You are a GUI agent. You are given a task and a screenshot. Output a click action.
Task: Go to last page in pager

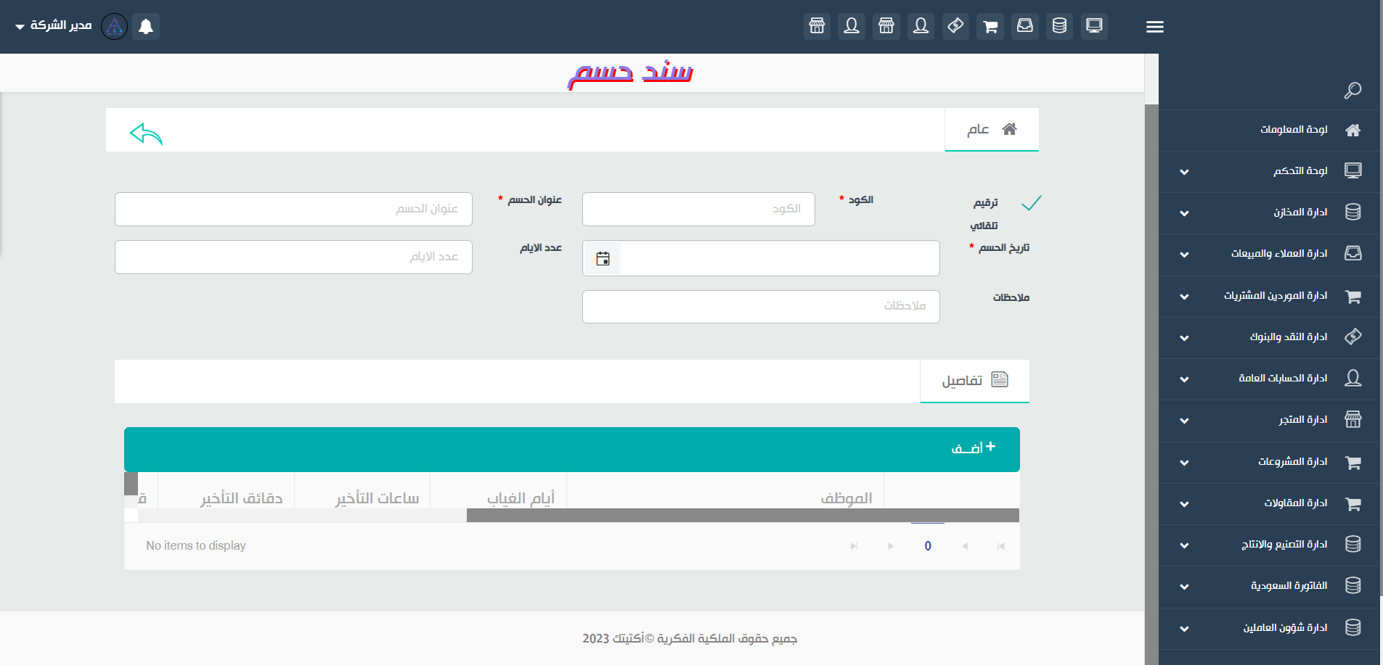pos(854,546)
